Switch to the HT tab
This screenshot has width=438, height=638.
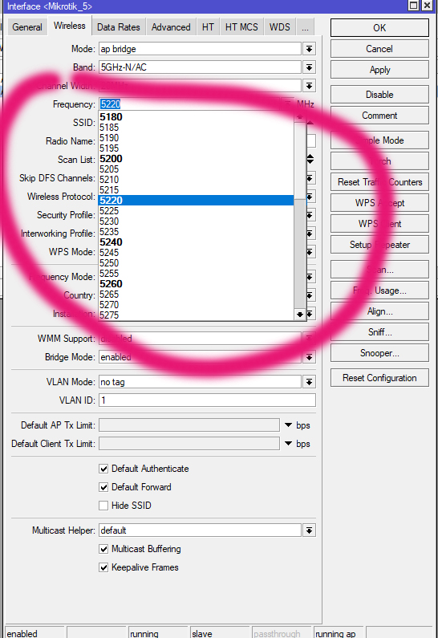pos(208,27)
